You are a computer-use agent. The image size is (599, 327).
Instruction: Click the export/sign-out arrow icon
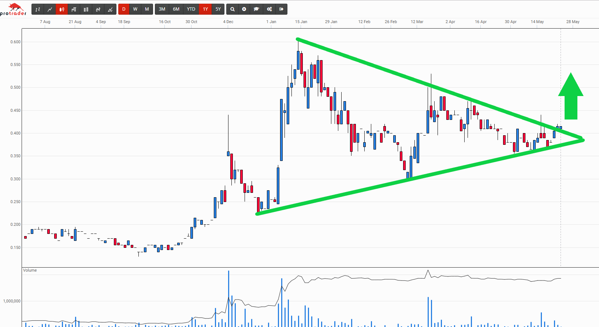(281, 9)
